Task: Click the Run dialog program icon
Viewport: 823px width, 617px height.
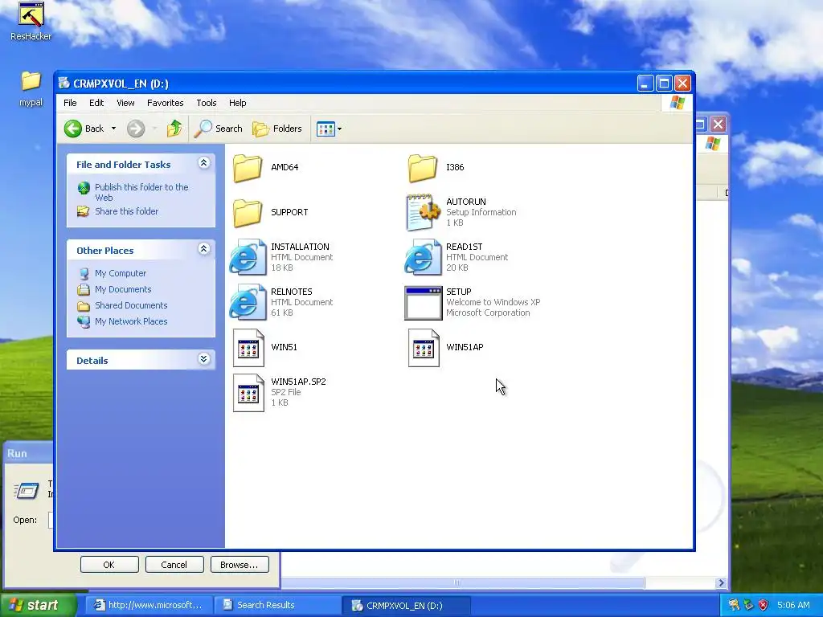Action: point(27,491)
